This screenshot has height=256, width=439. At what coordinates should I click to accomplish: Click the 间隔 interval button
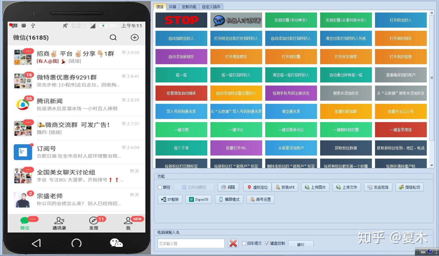pos(228,187)
